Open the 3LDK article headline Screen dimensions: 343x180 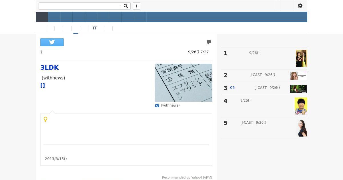coord(49,67)
